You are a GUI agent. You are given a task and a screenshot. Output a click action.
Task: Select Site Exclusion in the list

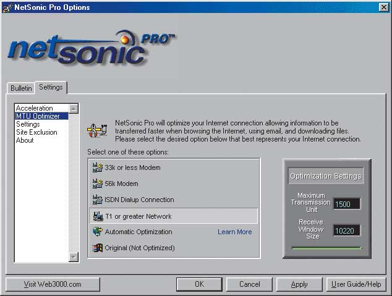pos(36,132)
